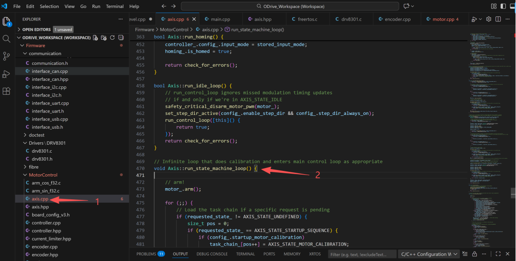516x261 pixels.
Task: Collapse the communication folder
Action: [25, 53]
